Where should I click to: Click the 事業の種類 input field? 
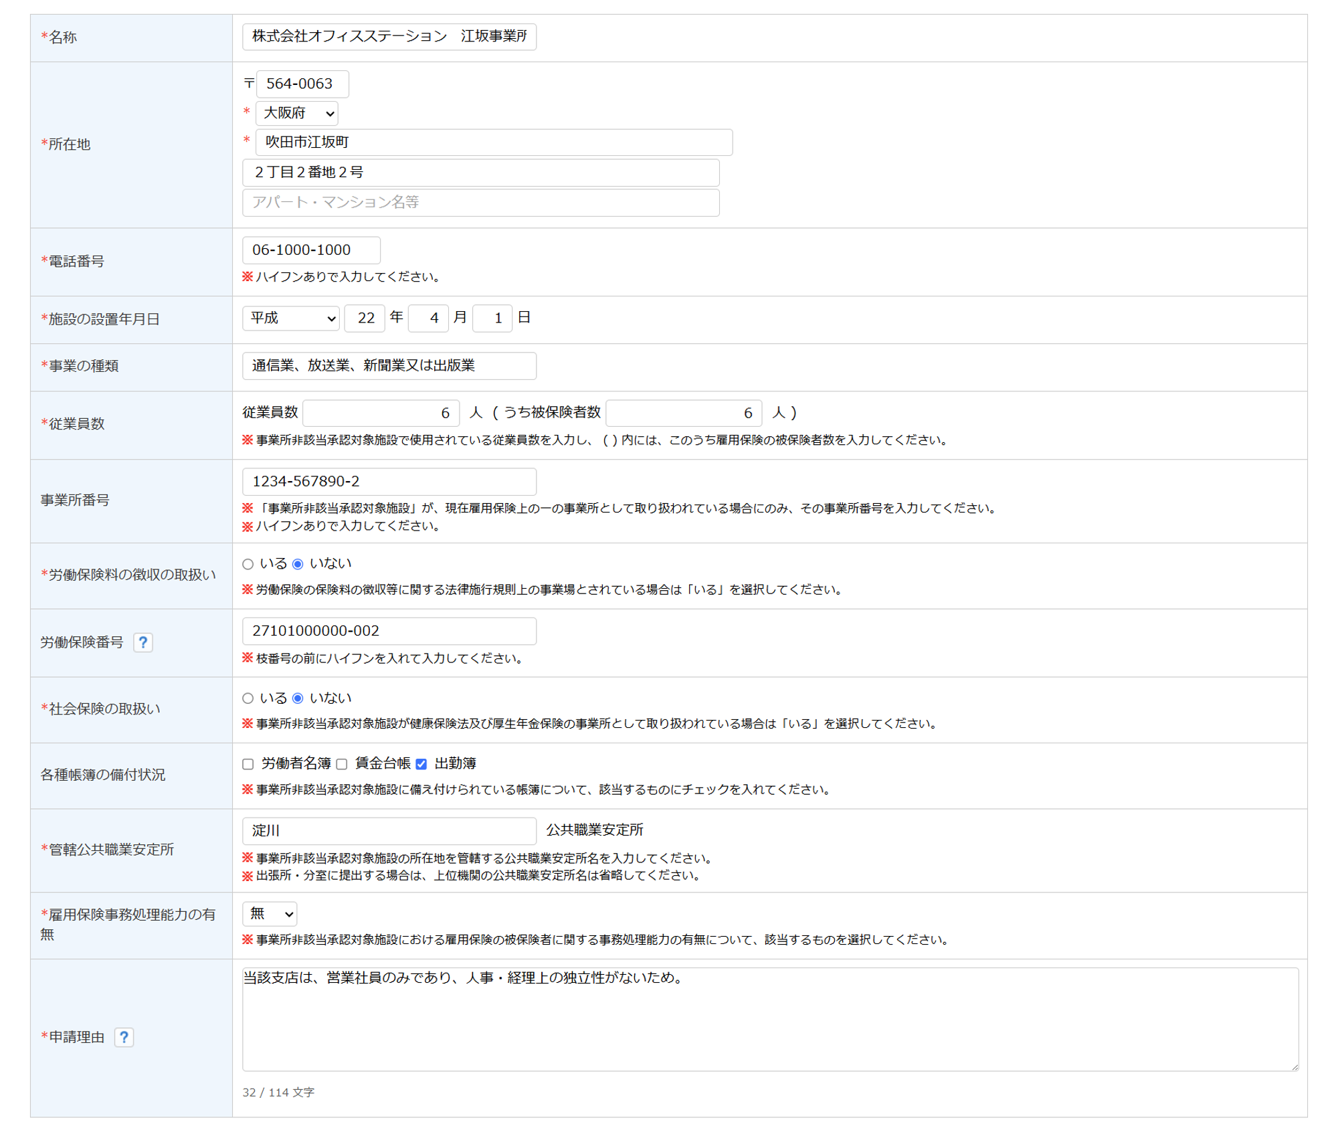(x=389, y=366)
